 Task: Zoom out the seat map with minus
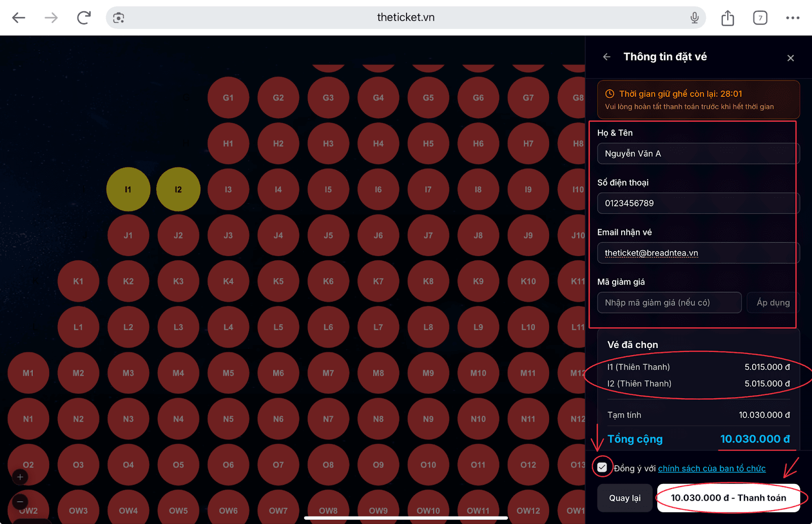click(x=20, y=502)
